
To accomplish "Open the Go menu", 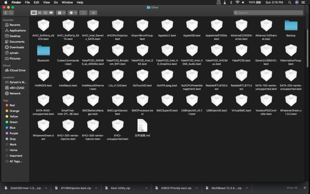I will (x=56, y=2).
